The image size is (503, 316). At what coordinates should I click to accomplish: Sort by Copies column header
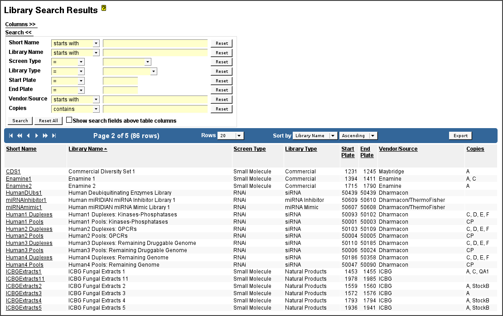[475, 148]
